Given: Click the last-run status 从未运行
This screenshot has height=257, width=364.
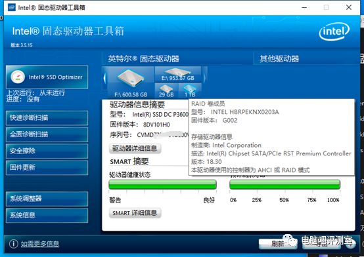Looking at the screenshot, I should pyautogui.click(x=52, y=93).
